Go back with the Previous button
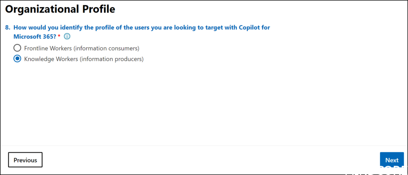The width and height of the screenshot is (408, 175). click(25, 160)
